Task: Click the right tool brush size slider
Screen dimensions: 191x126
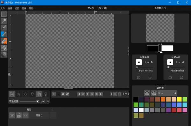Action: coord(176,67)
